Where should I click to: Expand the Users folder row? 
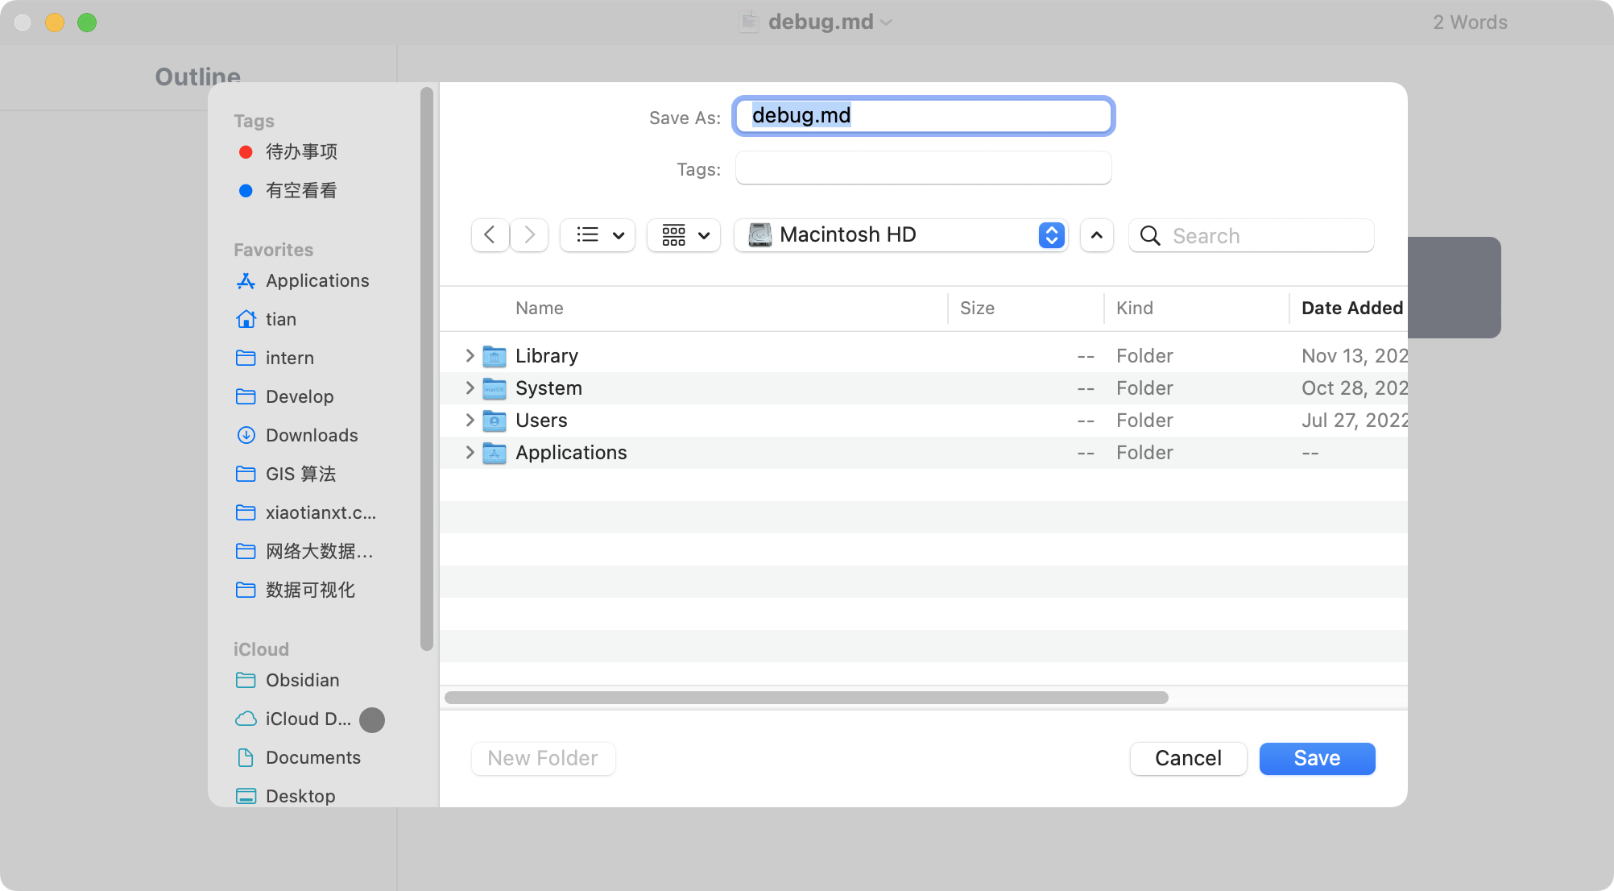coord(470,420)
